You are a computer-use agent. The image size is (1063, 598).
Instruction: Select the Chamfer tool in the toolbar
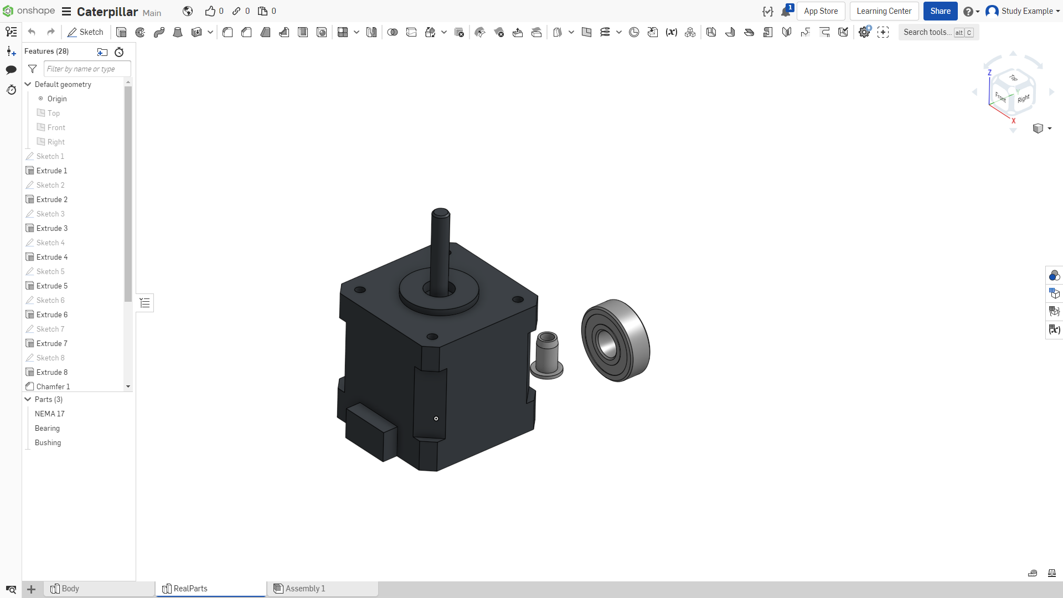click(x=246, y=32)
